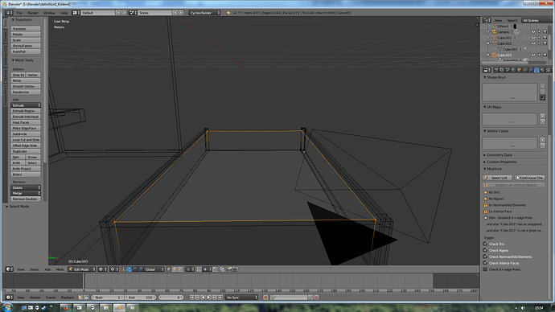Viewport: 555px width, 312px height.
Task: Toggle the 3D manipulator axis widget icon
Action: (x=123, y=269)
